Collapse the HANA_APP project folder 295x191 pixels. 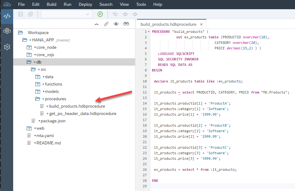(25, 40)
